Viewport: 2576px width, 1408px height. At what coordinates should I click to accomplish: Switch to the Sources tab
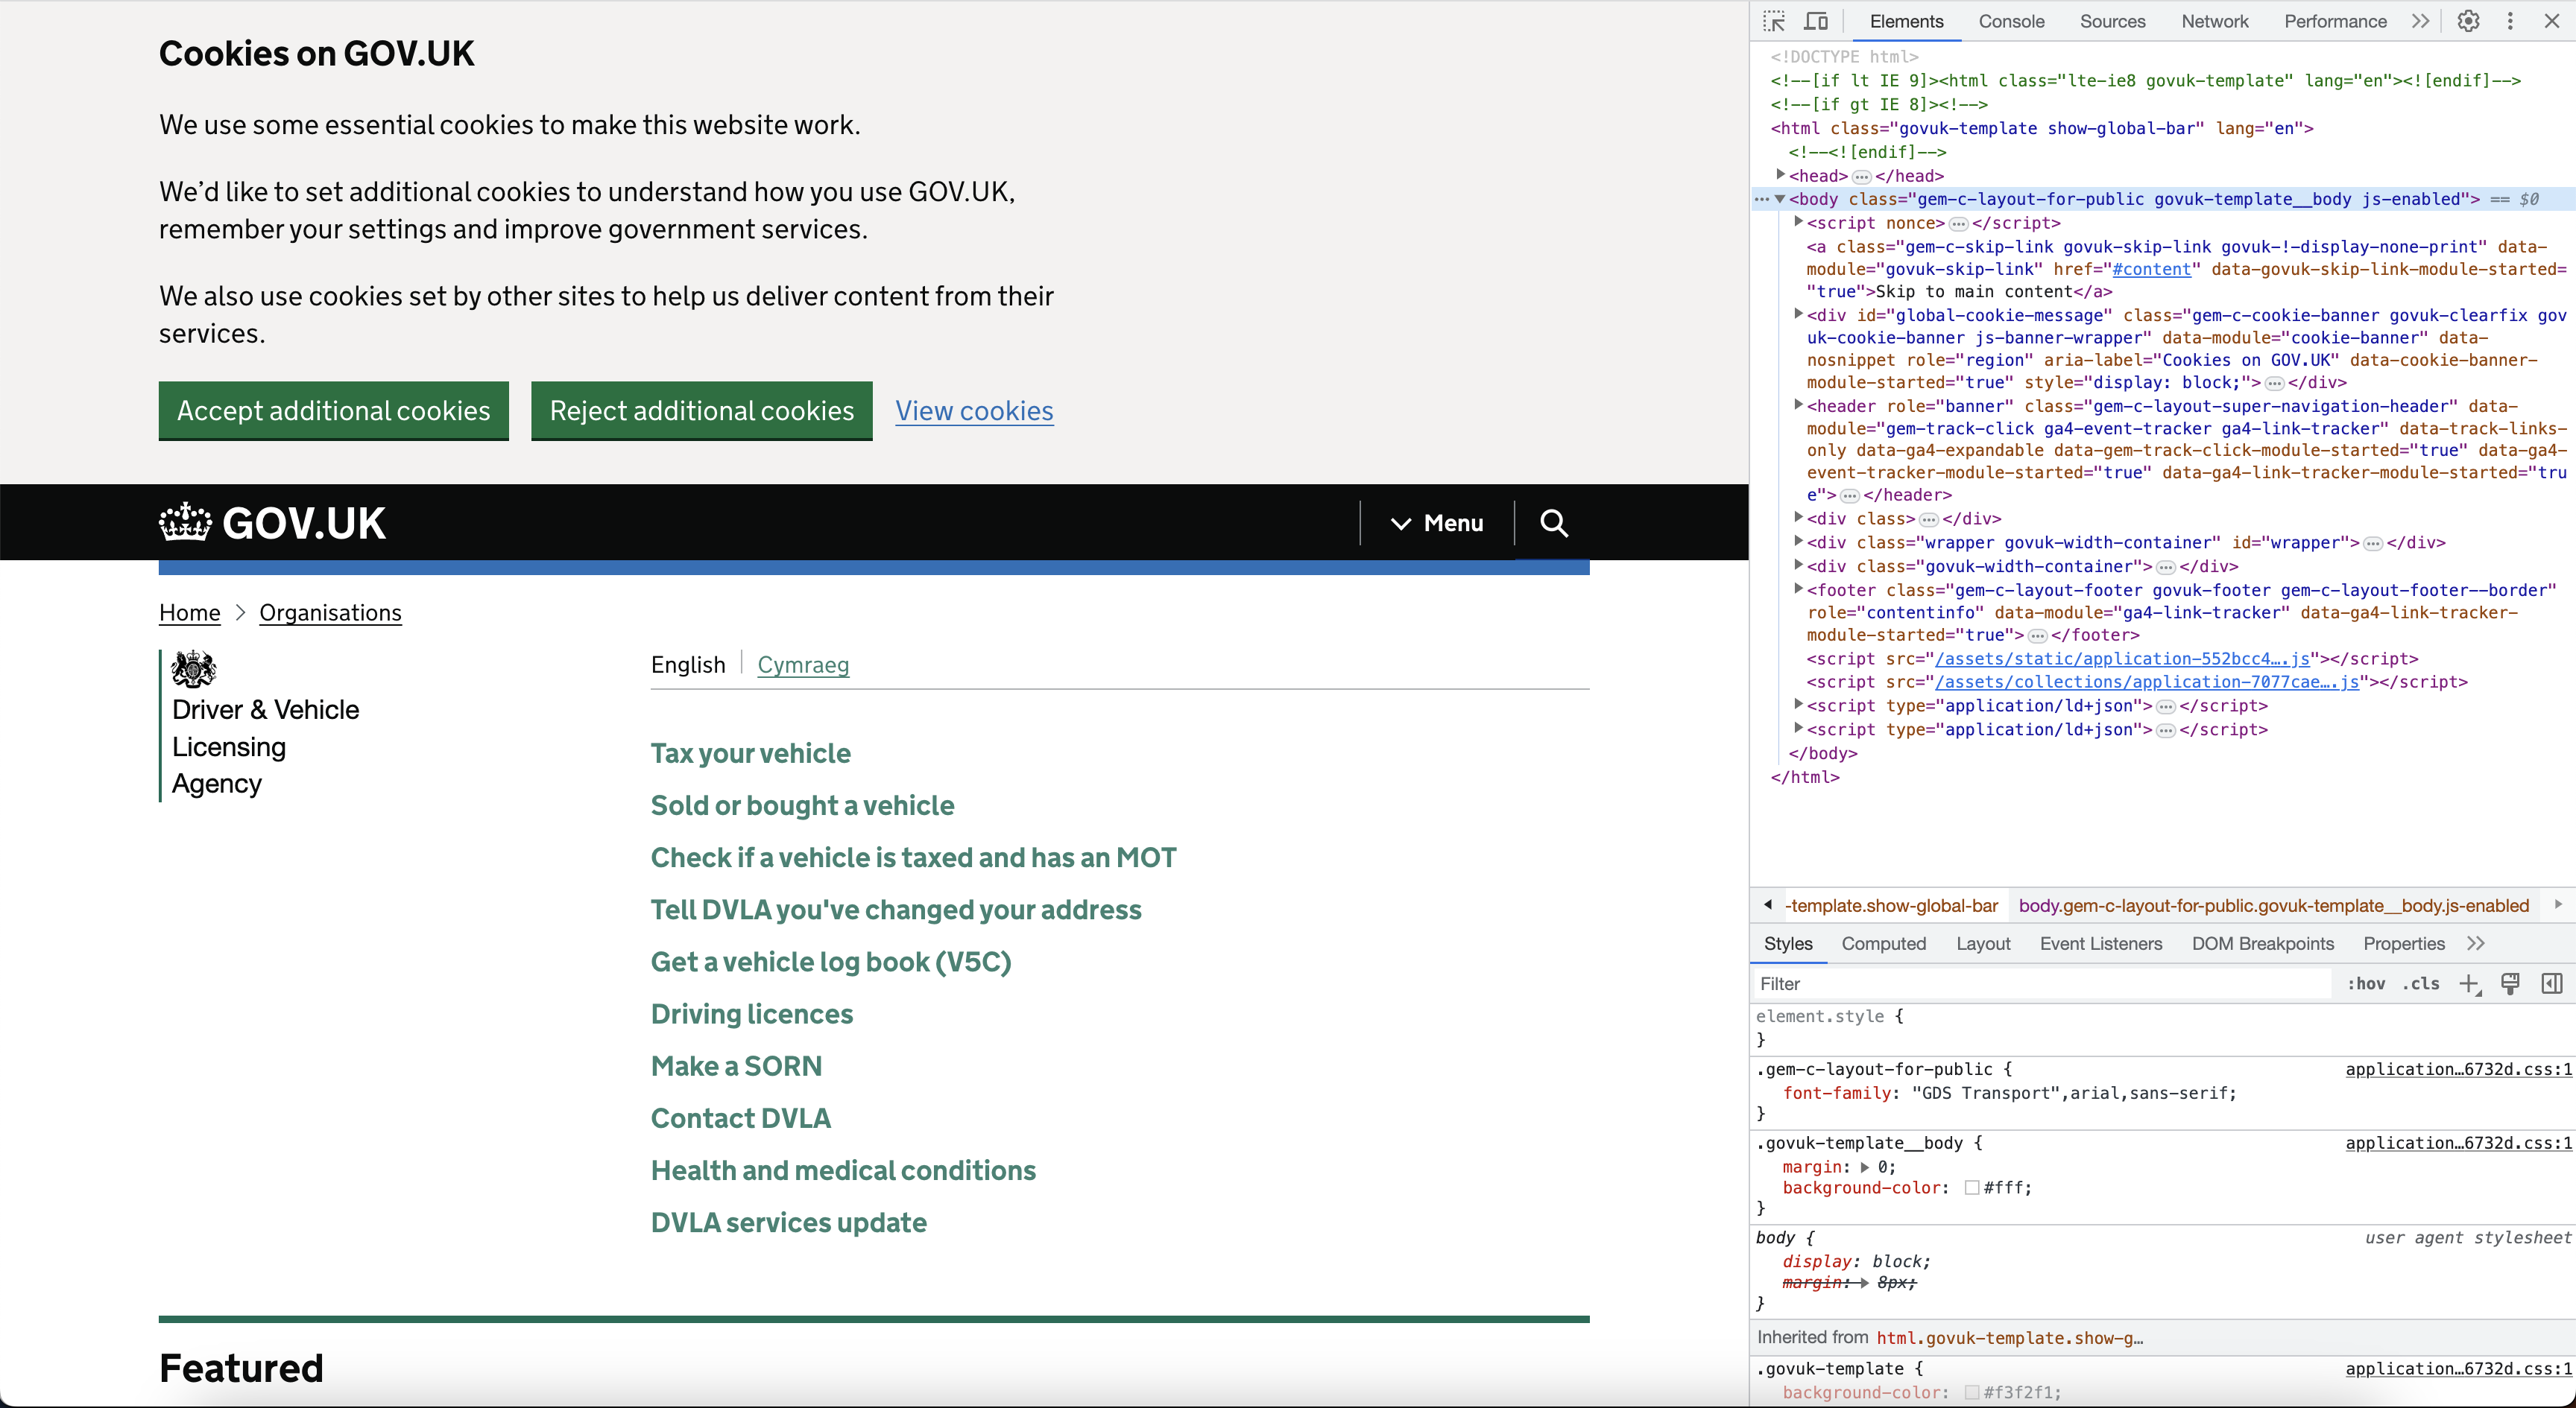tap(2112, 21)
